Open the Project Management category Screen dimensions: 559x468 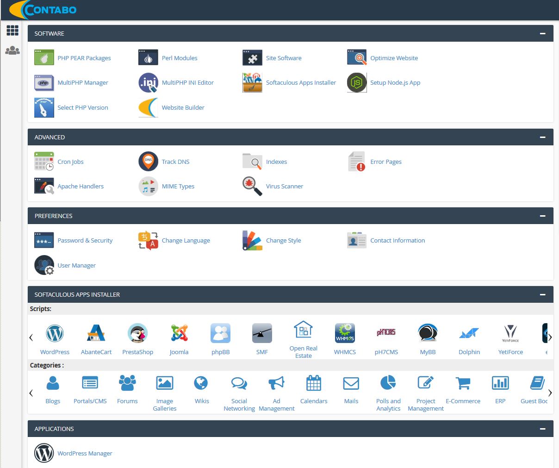point(426,393)
